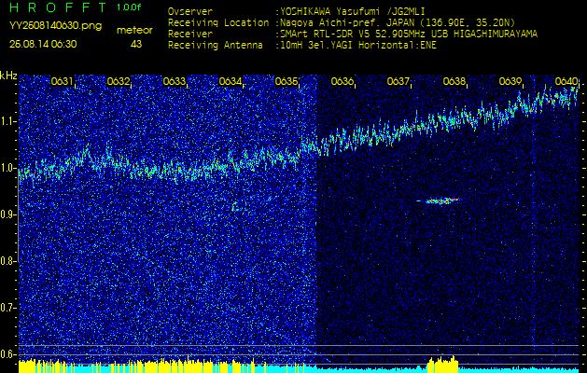The width and height of the screenshot is (587, 373).
Task: Click the observer name YOSHIKAWA Yasufumi /JG2MLI
Action: tap(352, 11)
